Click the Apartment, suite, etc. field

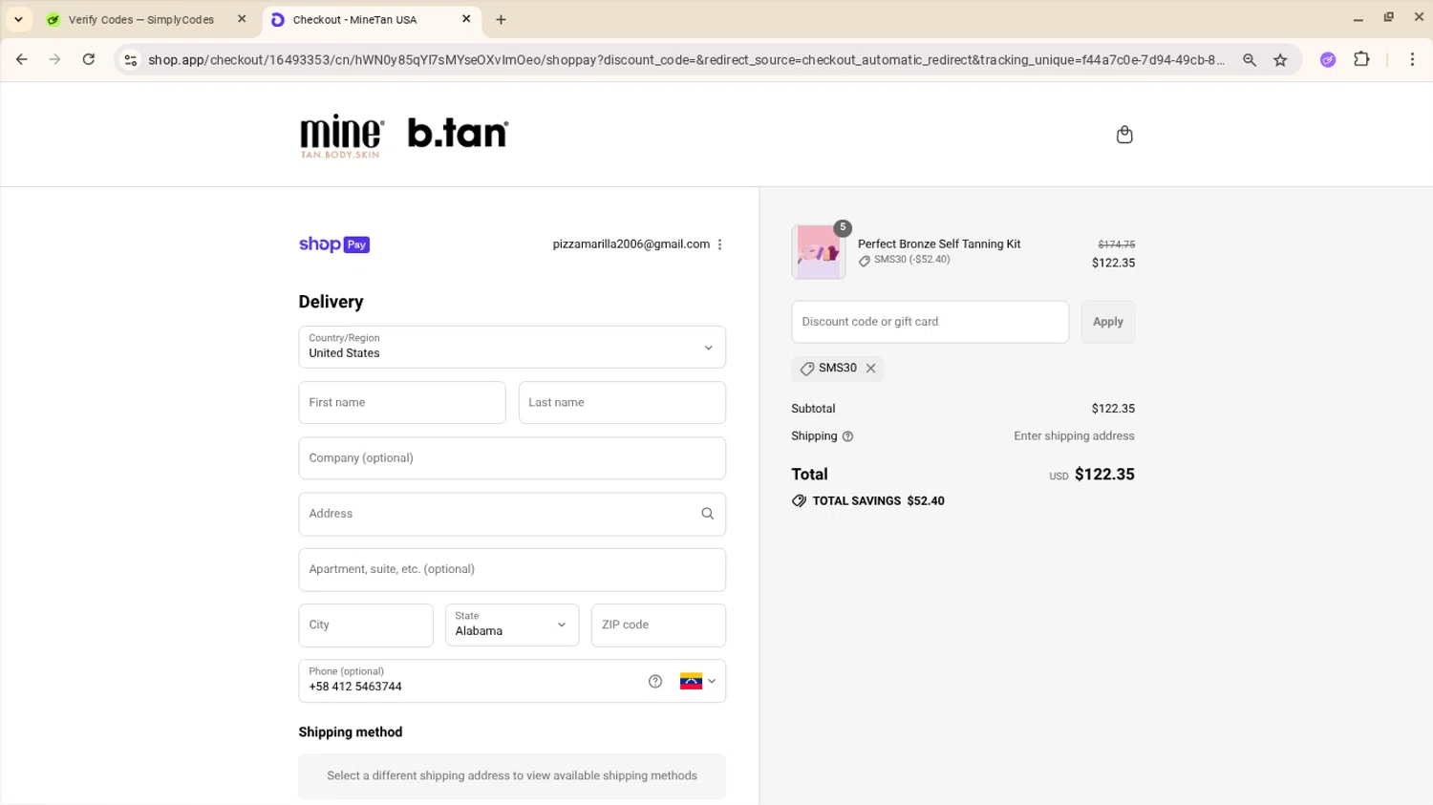coord(512,569)
